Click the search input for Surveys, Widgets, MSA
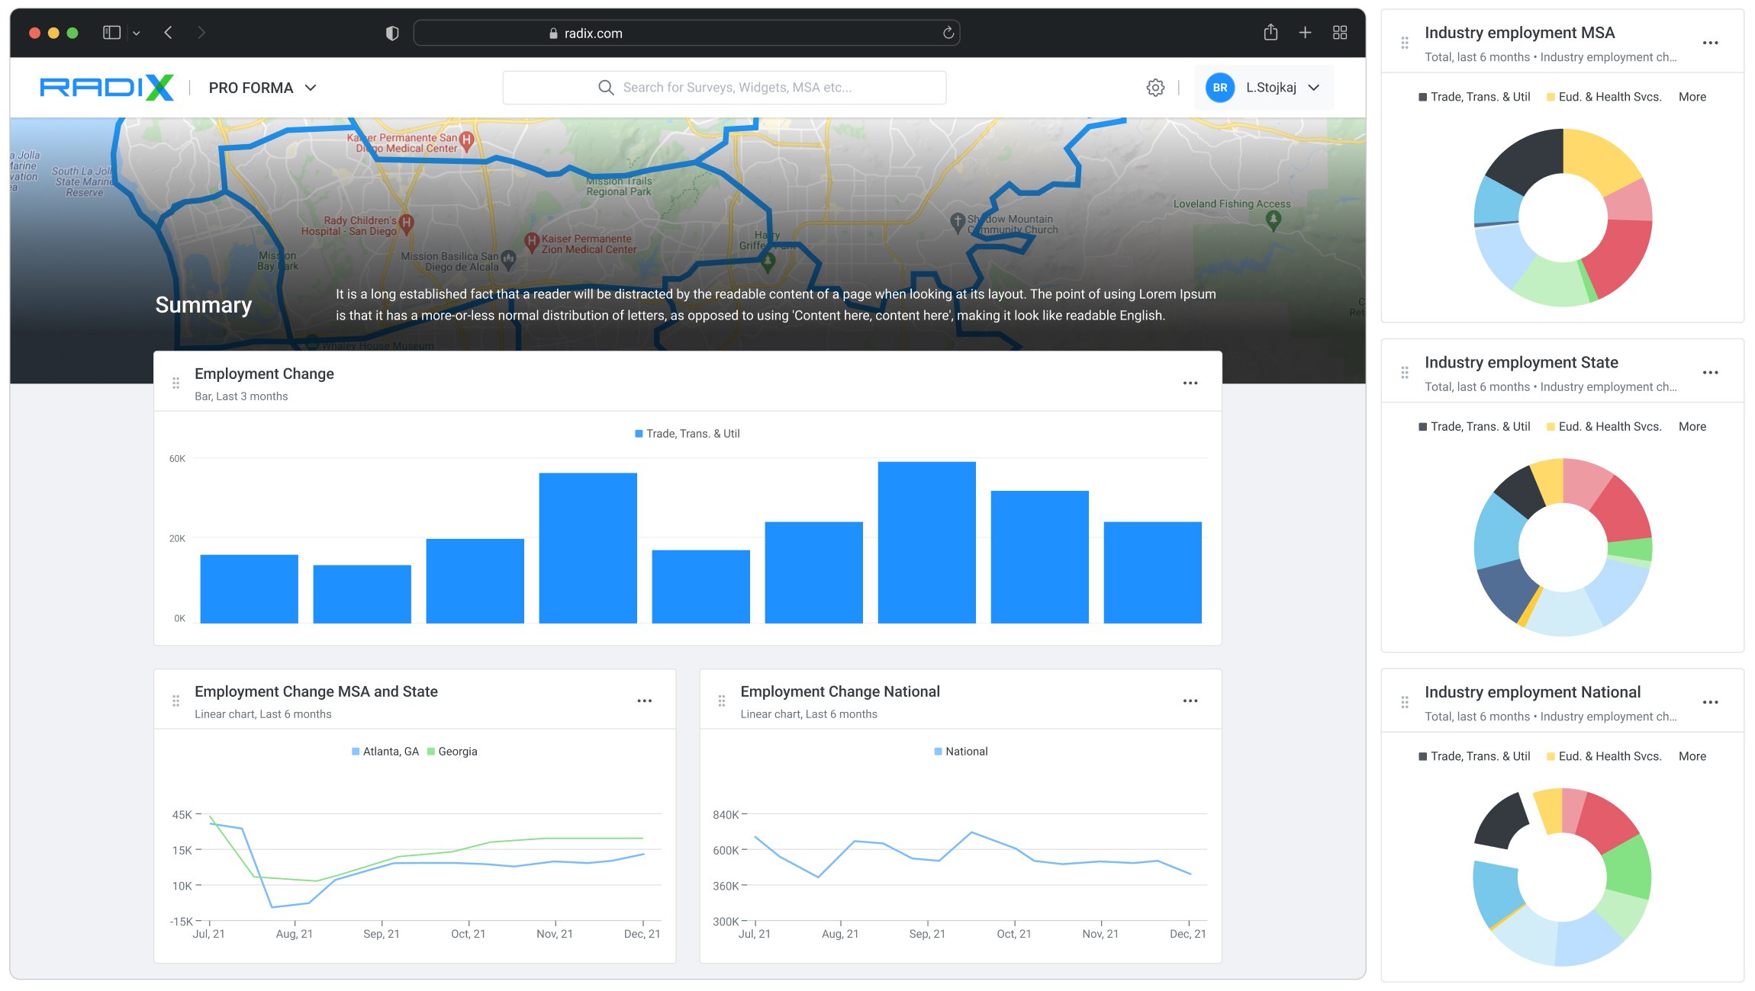Screen dimensions: 1755x991 (724, 88)
